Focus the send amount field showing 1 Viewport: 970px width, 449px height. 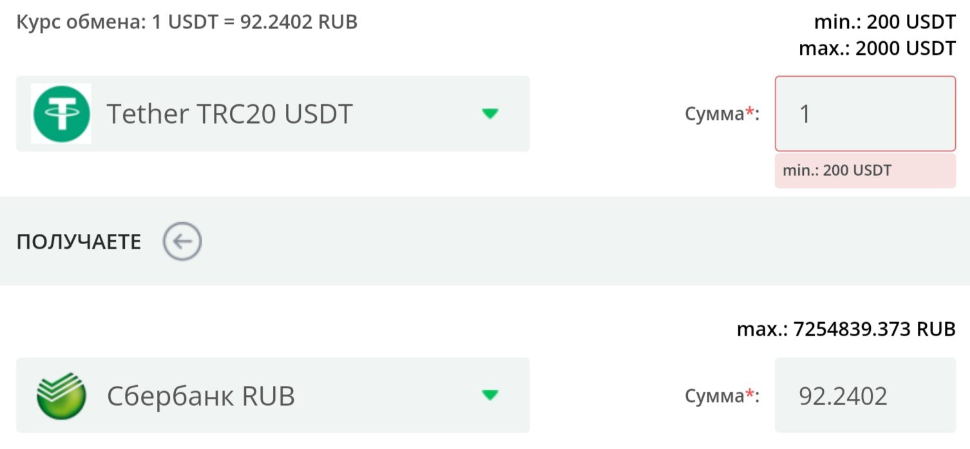pyautogui.click(x=865, y=114)
